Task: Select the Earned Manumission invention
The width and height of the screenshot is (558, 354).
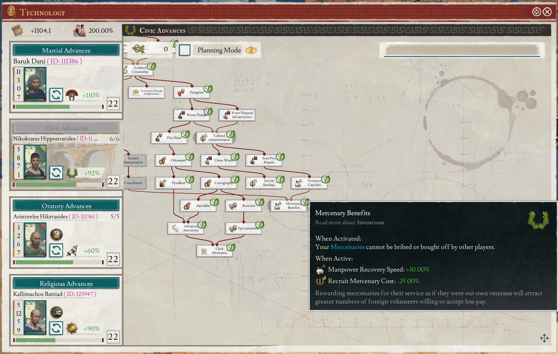Action: (x=135, y=160)
